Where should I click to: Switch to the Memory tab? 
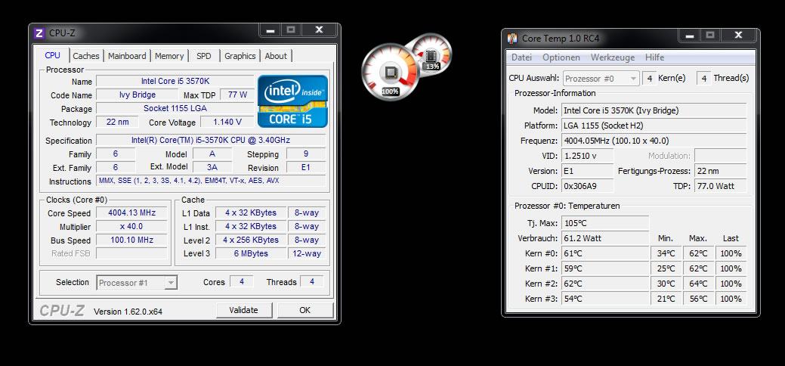pos(169,56)
